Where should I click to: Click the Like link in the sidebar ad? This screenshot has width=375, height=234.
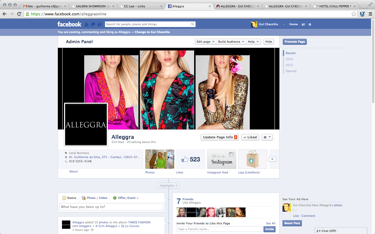click(x=296, y=216)
